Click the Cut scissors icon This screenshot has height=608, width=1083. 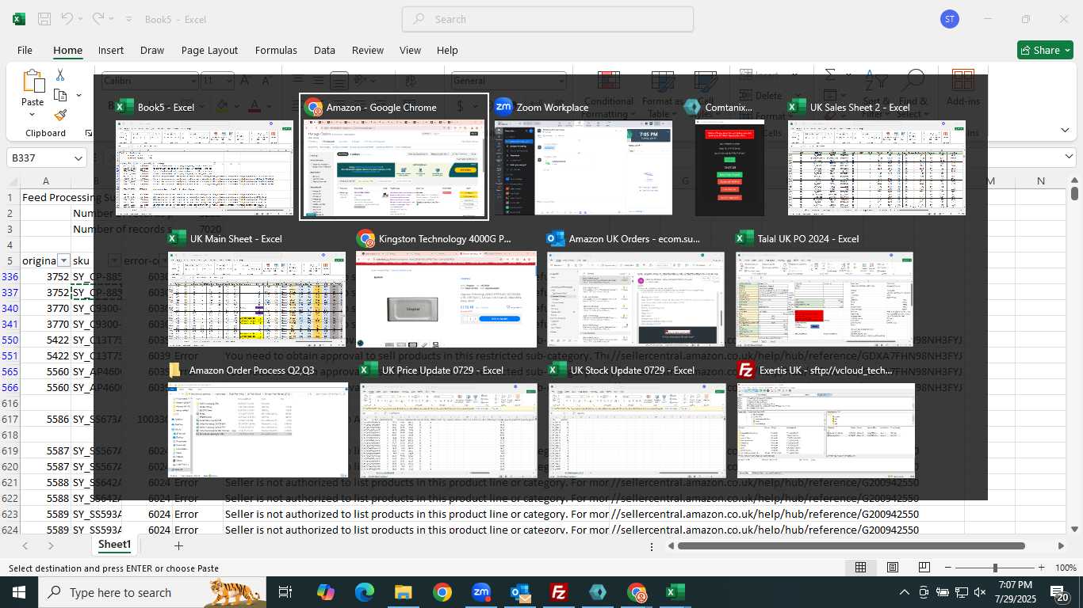pos(60,75)
